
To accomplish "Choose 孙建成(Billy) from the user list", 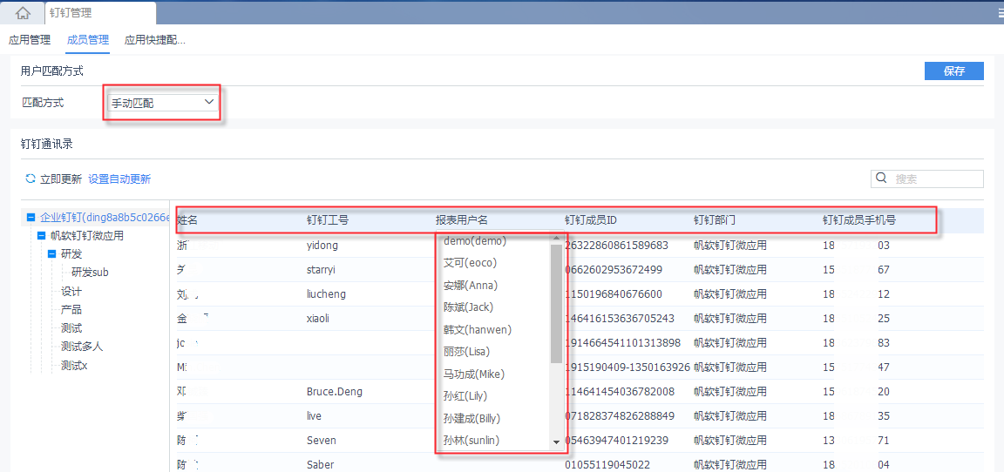I will (471, 418).
